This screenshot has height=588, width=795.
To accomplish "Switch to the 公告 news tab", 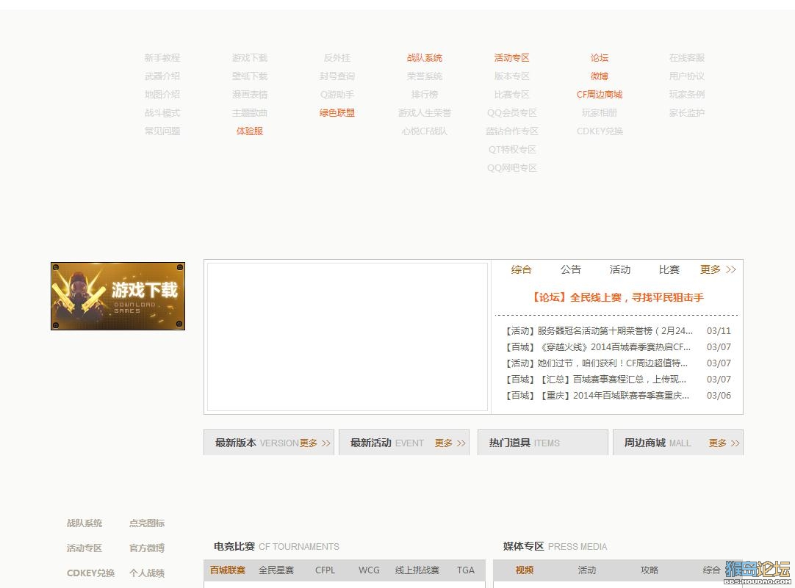I will (570, 269).
